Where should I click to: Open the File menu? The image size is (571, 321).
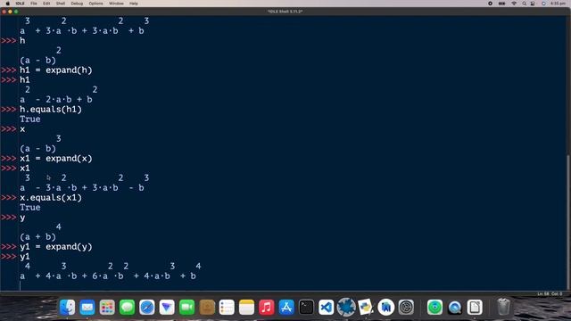[34, 4]
